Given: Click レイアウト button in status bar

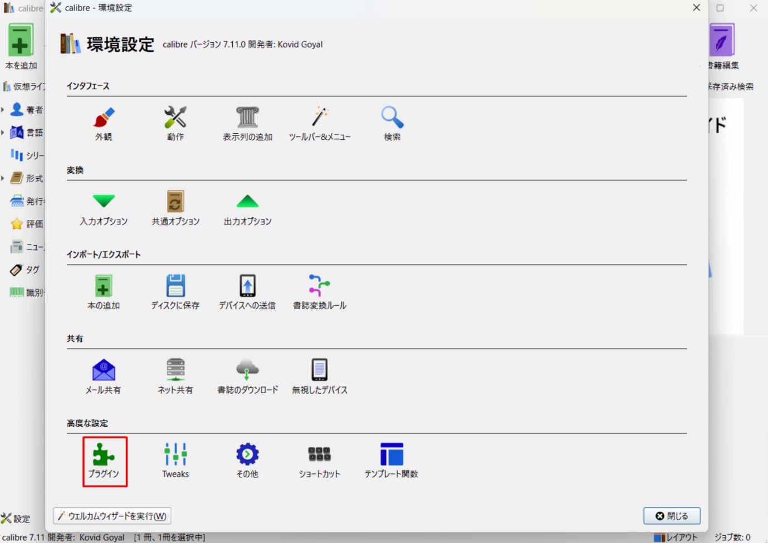Looking at the screenshot, I should tap(676, 537).
